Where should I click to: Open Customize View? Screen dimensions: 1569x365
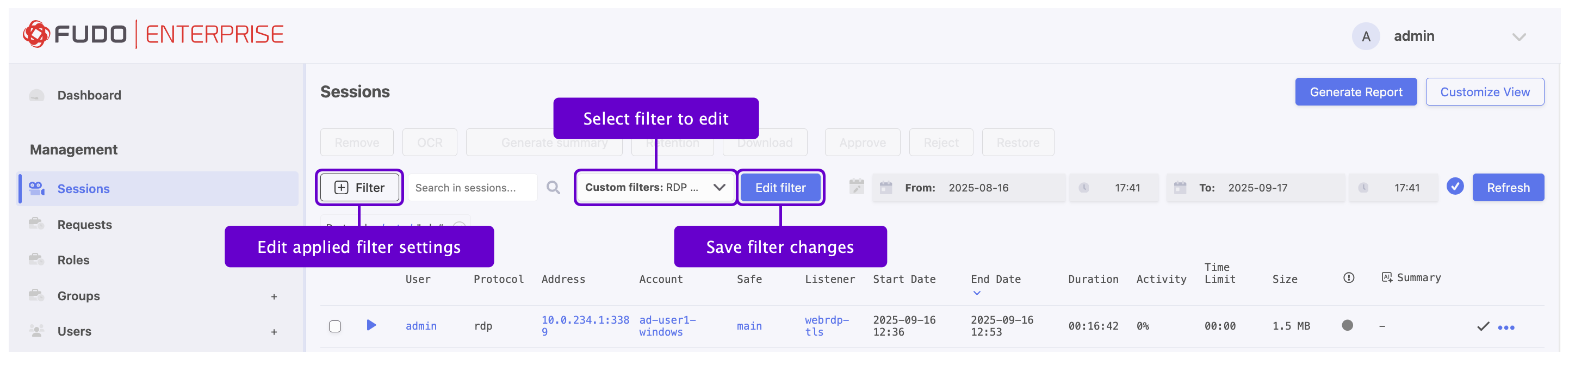(1484, 92)
